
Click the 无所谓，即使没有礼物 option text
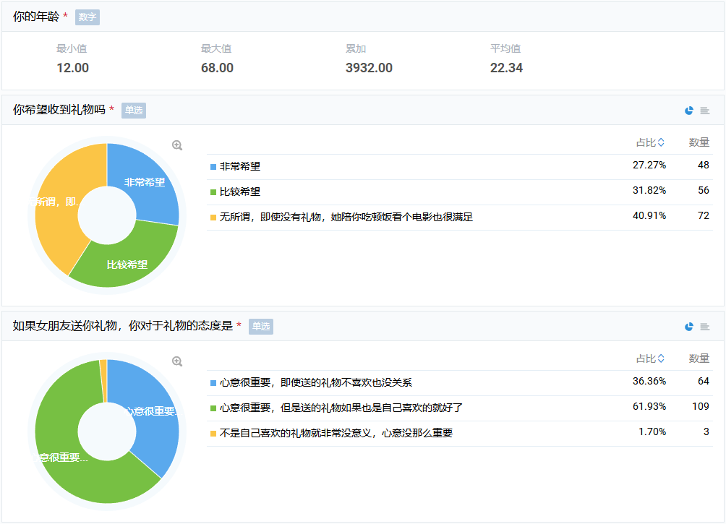click(x=346, y=217)
